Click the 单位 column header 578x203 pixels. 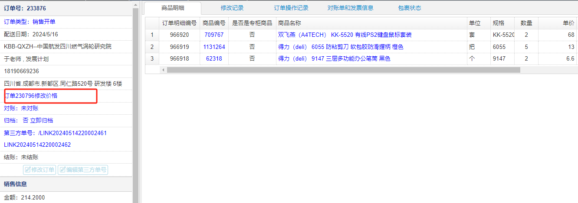coord(479,23)
